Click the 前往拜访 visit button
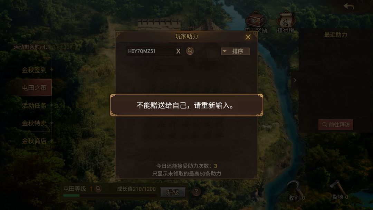Image resolution: width=373 pixels, height=210 pixels. pyautogui.click(x=336, y=125)
